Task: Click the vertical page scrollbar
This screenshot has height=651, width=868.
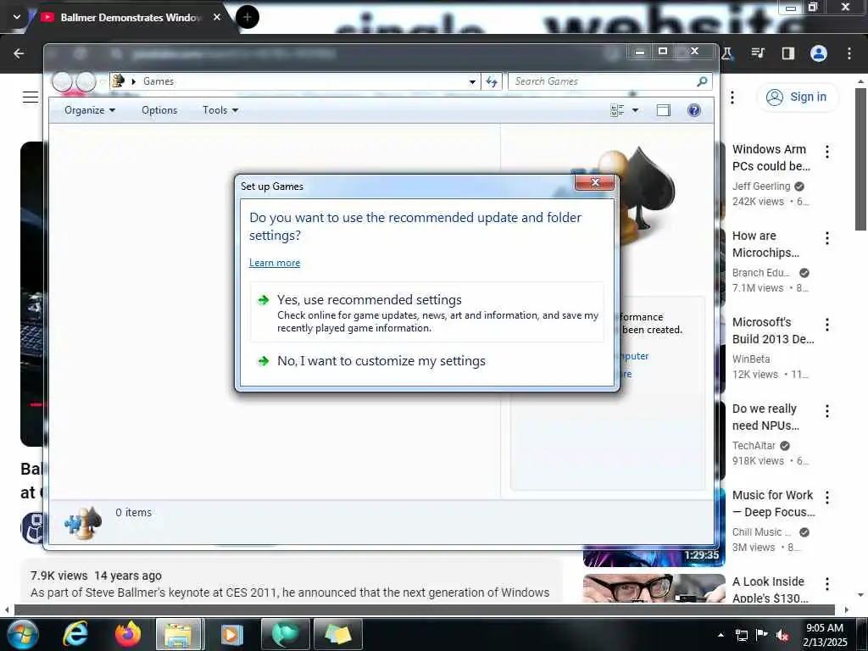Action: tap(860, 159)
